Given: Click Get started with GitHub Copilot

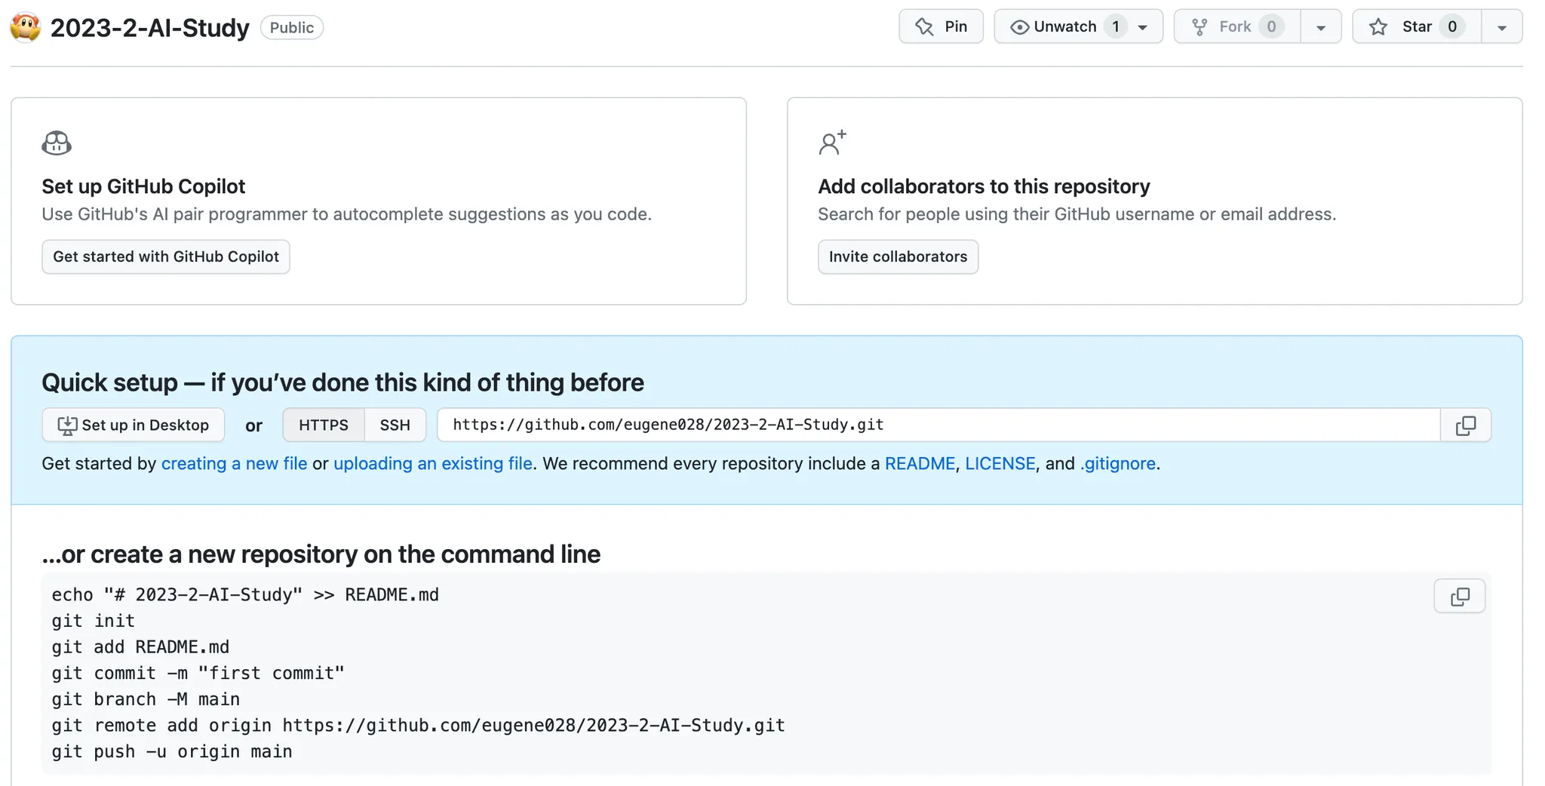Looking at the screenshot, I should click(x=166, y=256).
